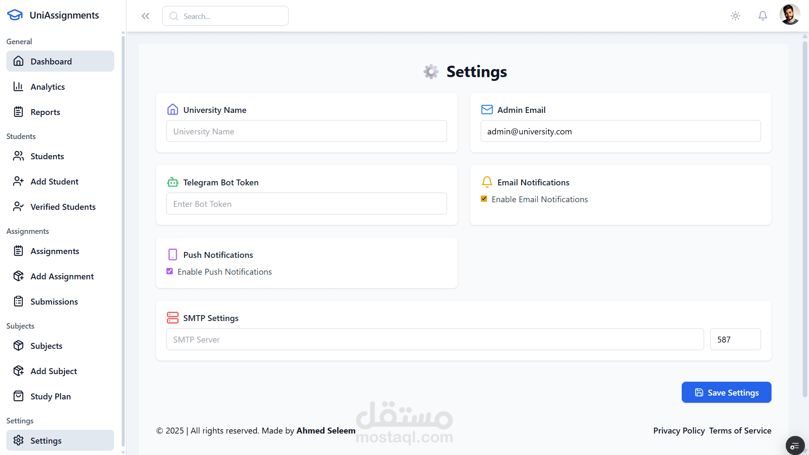Uncheck the Enable Push Notifications checkbox
The image size is (809, 455).
[169, 271]
